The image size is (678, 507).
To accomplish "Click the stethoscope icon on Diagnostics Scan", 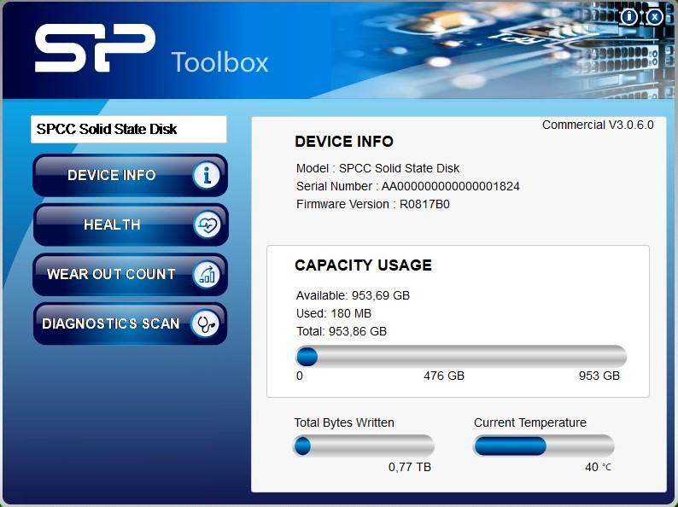I will (206, 324).
